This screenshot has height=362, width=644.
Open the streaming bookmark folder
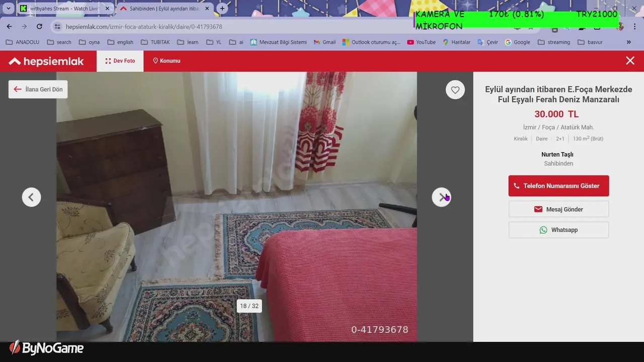(554, 42)
